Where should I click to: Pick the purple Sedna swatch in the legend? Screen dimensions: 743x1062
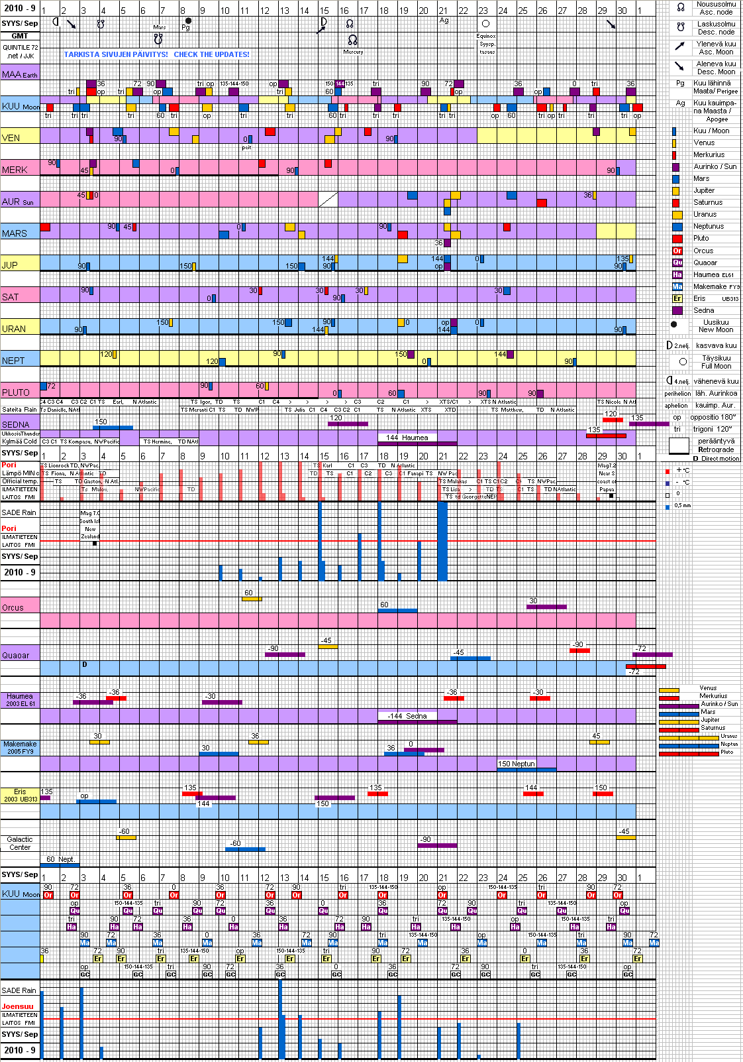tap(677, 310)
